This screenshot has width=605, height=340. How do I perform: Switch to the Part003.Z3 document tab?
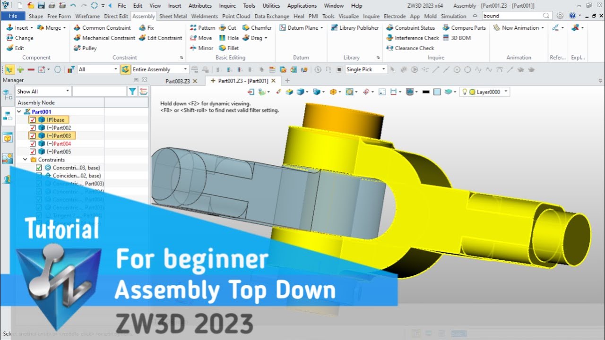coord(178,81)
